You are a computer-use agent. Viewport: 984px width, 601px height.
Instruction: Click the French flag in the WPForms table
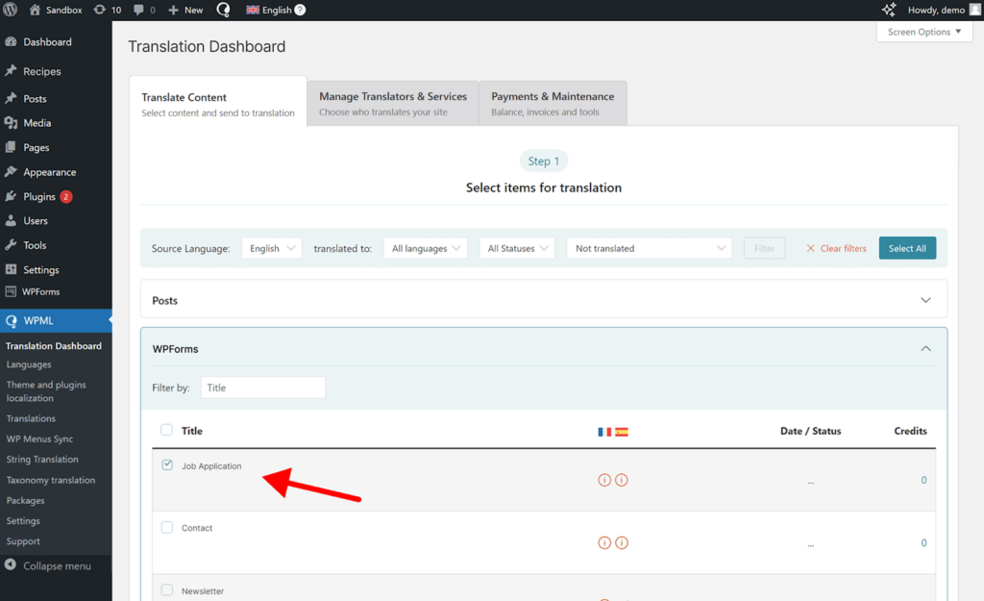(x=603, y=431)
